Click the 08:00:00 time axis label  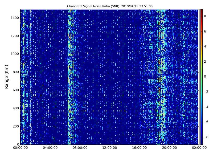[80, 148]
